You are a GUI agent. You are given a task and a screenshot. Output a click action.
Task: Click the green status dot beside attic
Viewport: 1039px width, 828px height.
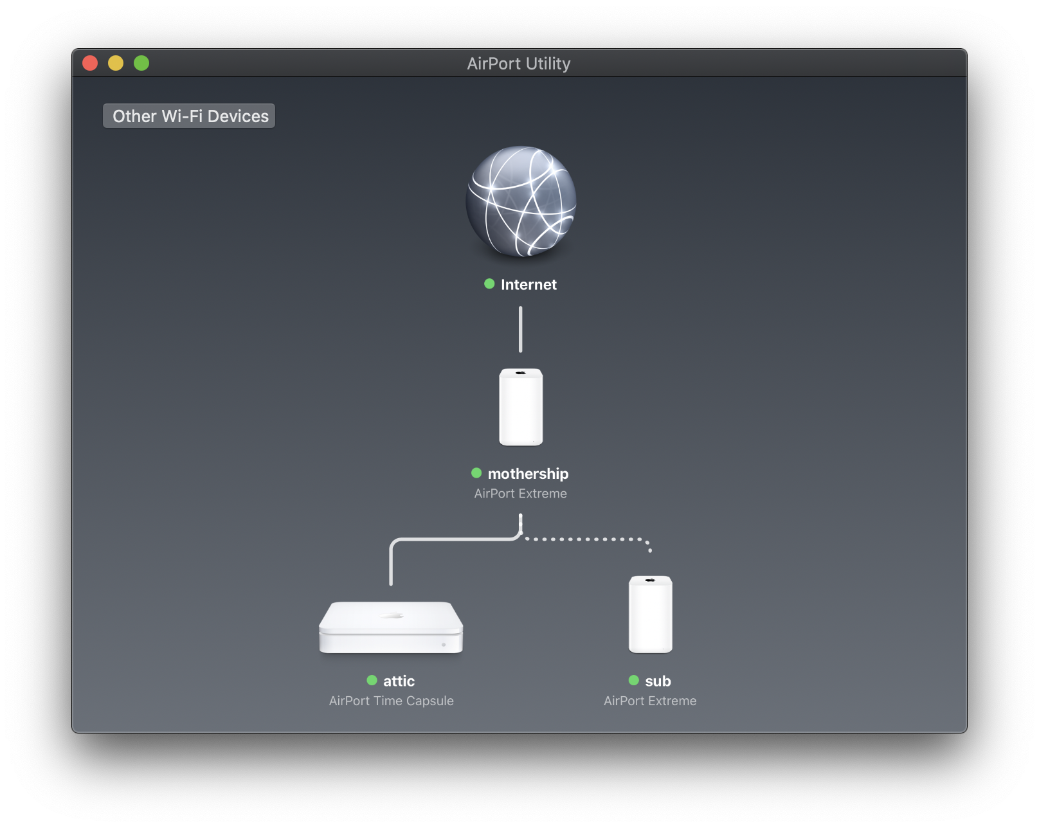tap(372, 680)
